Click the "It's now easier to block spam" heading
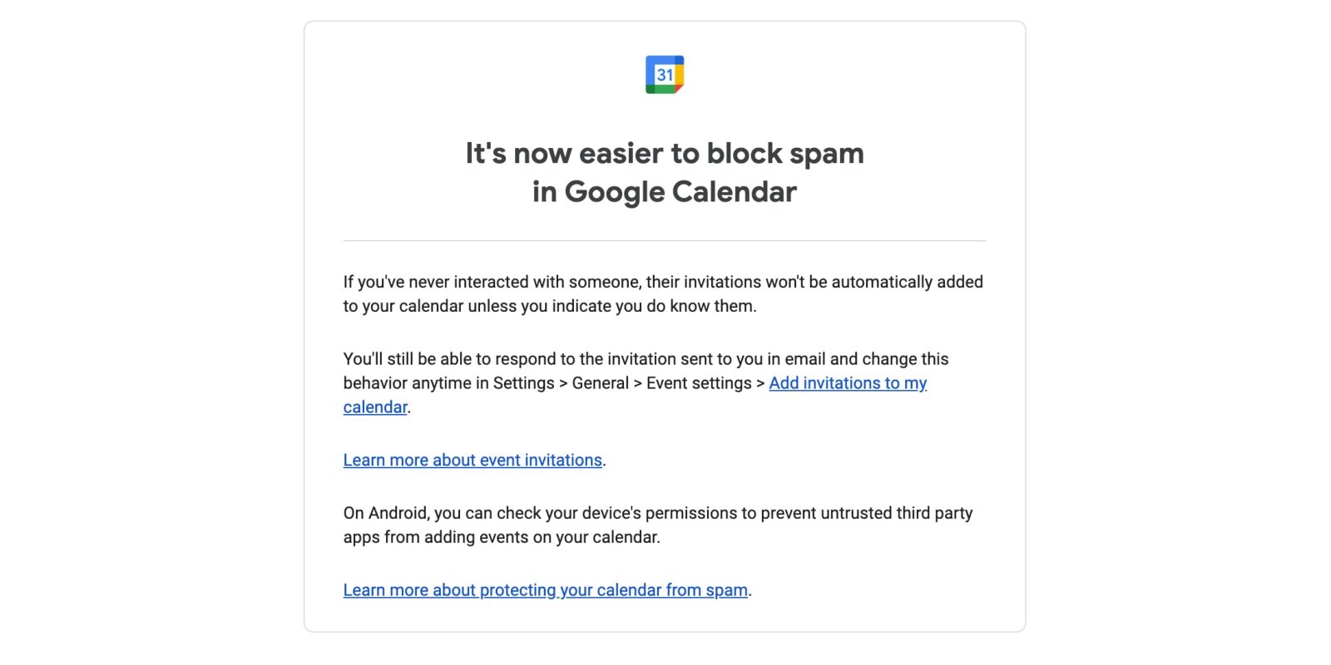This screenshot has height=665, width=1331. tap(664, 154)
